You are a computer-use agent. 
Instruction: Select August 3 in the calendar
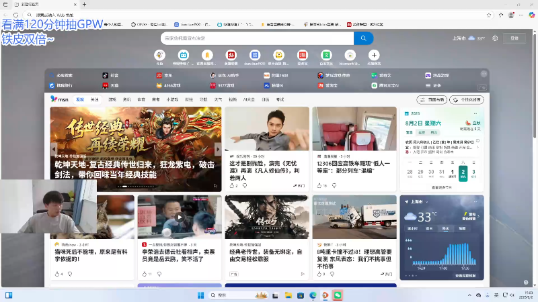click(473, 173)
